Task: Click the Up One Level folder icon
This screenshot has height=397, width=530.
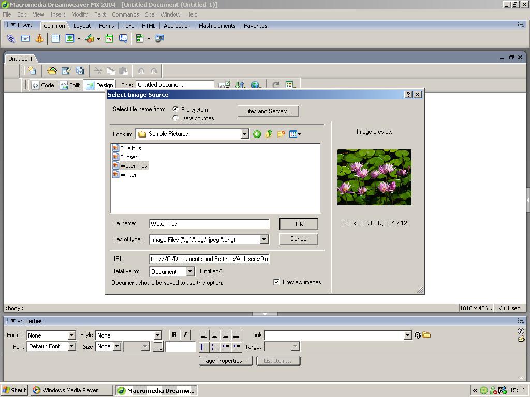Action: coord(269,134)
